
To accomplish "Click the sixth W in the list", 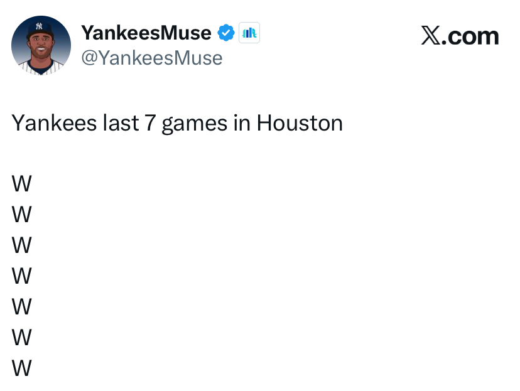I will [x=21, y=338].
